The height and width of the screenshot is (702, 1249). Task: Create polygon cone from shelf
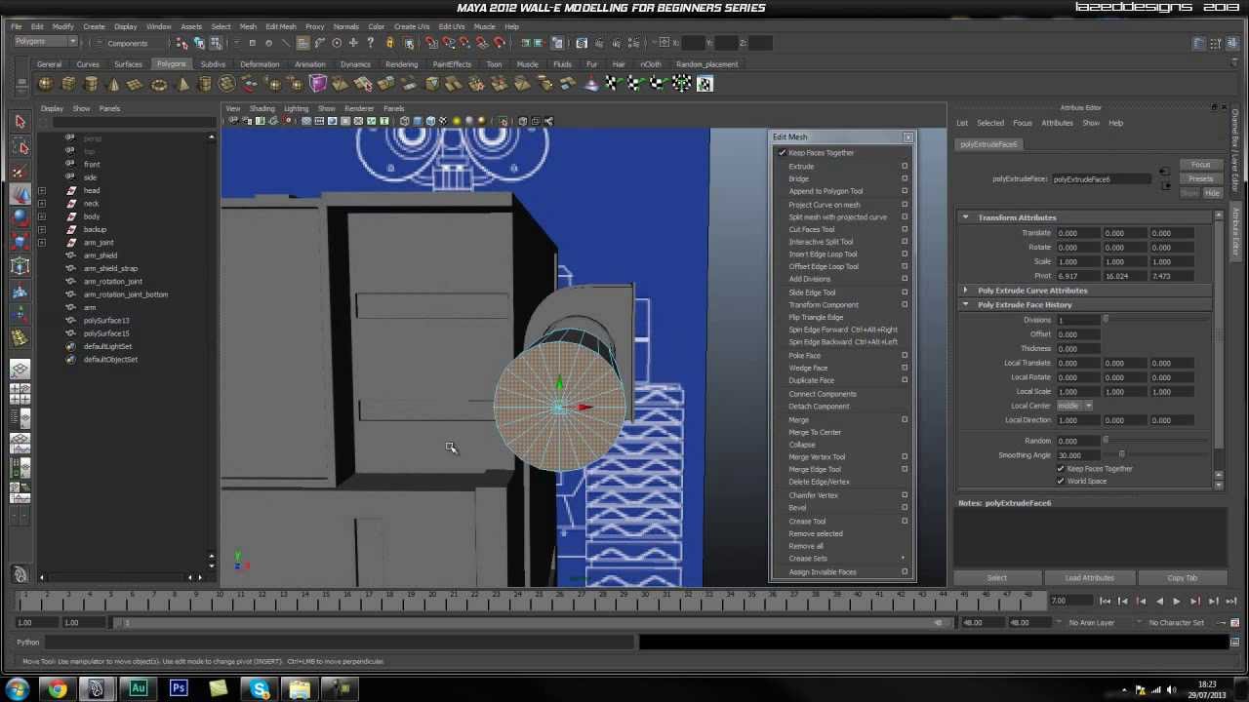pyautogui.click(x=113, y=84)
